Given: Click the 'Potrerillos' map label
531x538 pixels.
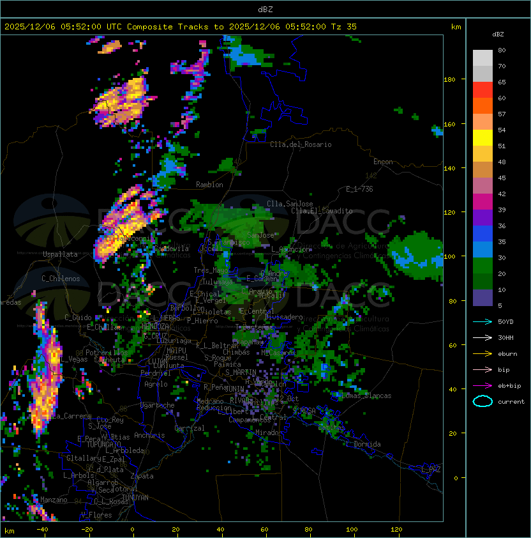Looking at the screenshot, I should [x=107, y=353].
